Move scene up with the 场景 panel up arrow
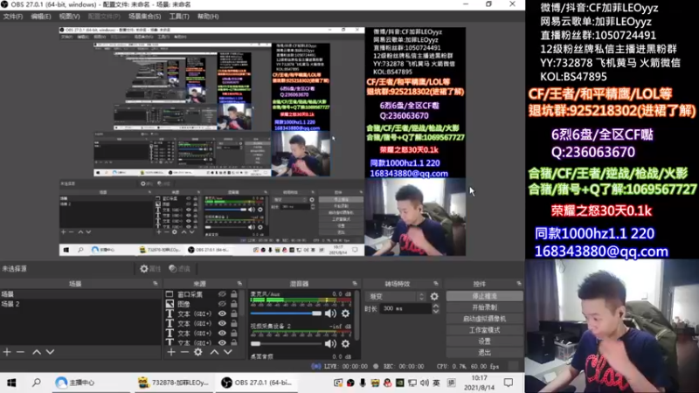 (x=37, y=352)
